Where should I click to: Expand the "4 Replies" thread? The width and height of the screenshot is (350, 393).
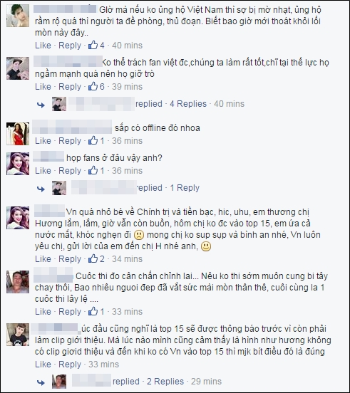(188, 103)
